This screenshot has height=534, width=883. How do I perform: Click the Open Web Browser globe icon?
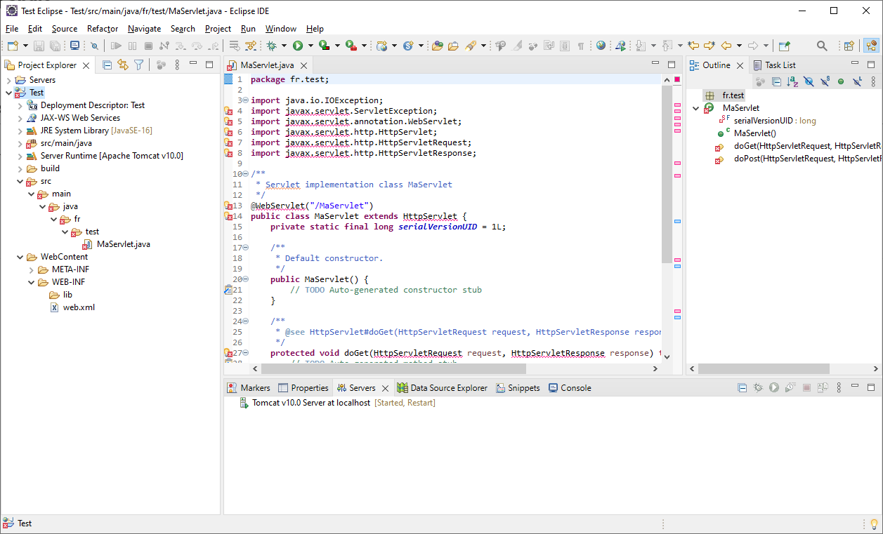(601, 46)
